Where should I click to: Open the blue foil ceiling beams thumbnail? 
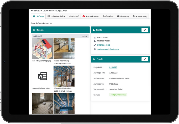point(64,104)
